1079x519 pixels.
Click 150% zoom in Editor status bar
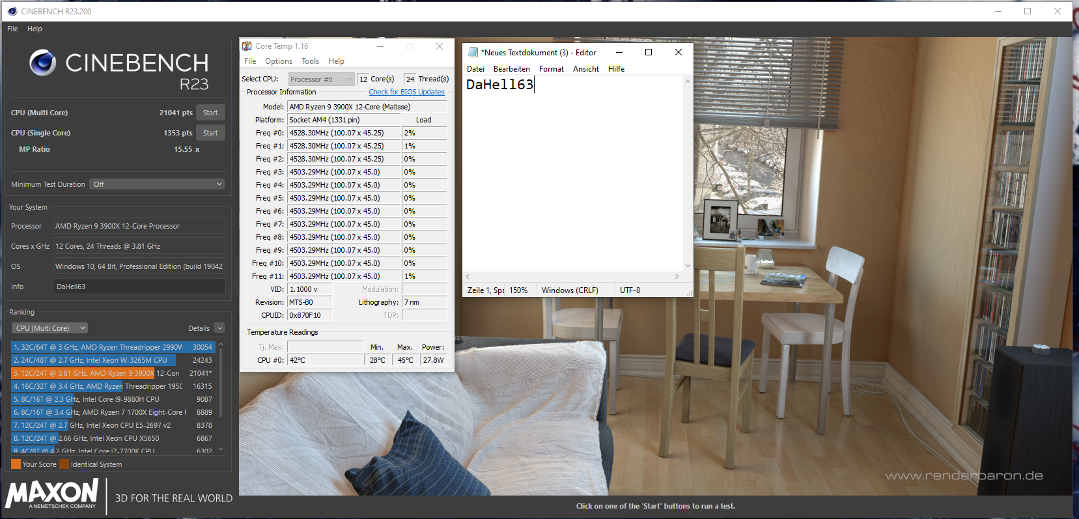click(x=518, y=290)
